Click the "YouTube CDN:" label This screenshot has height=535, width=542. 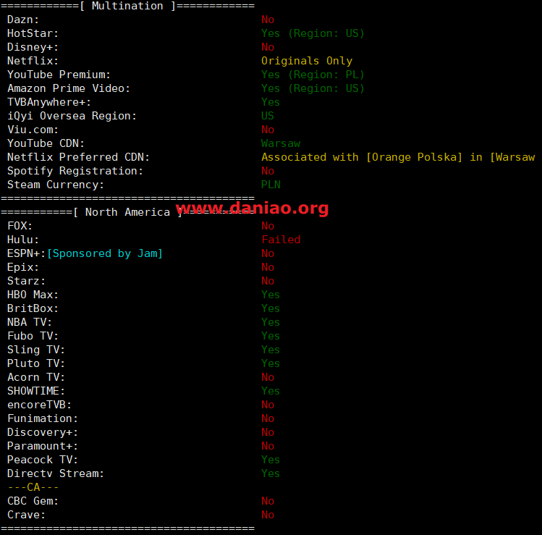[46, 143]
